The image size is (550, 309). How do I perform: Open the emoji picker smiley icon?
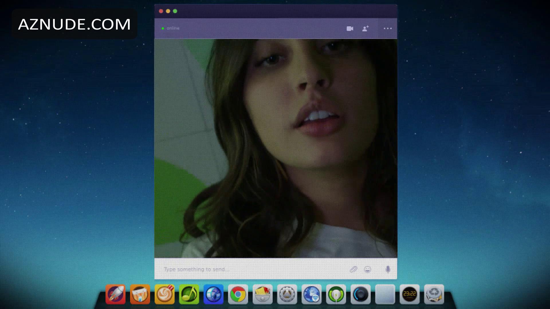[x=368, y=269]
